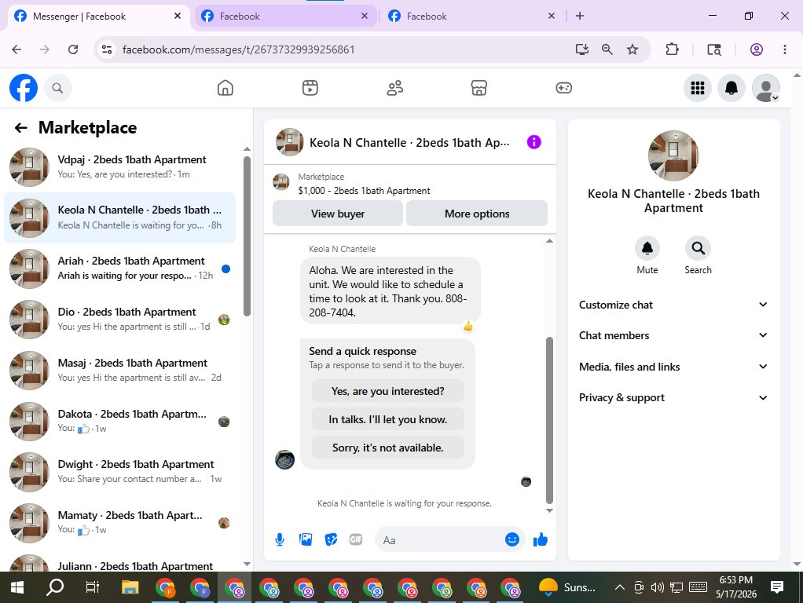
Task: Click the chat messages vertical scrollbar
Action: click(x=549, y=420)
